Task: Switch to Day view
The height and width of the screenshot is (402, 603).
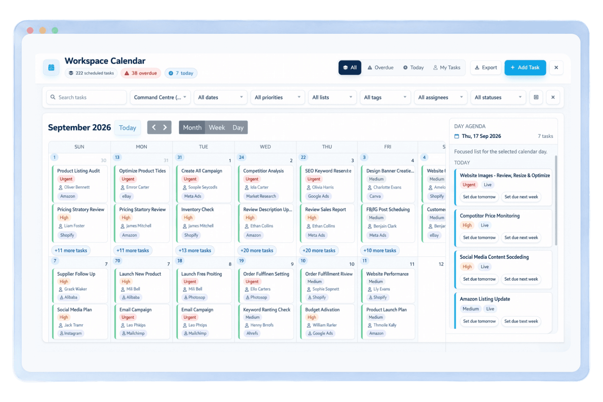Action: (x=238, y=127)
